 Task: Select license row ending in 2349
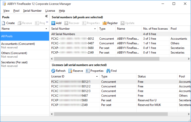pos(120,105)
